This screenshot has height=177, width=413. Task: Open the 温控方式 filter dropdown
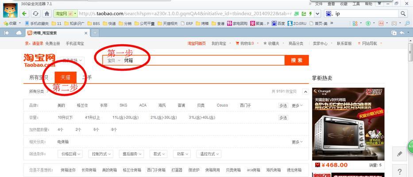pos(209,154)
